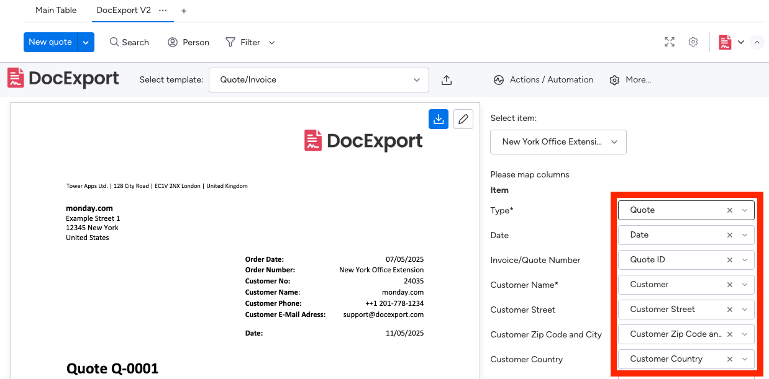The height and width of the screenshot is (379, 769).
Task: Open the view settings gear icon
Action: pyautogui.click(x=693, y=42)
